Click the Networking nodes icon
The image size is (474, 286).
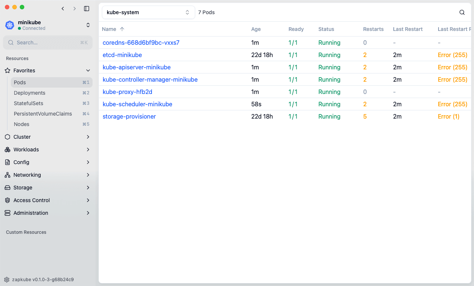tap(7, 175)
